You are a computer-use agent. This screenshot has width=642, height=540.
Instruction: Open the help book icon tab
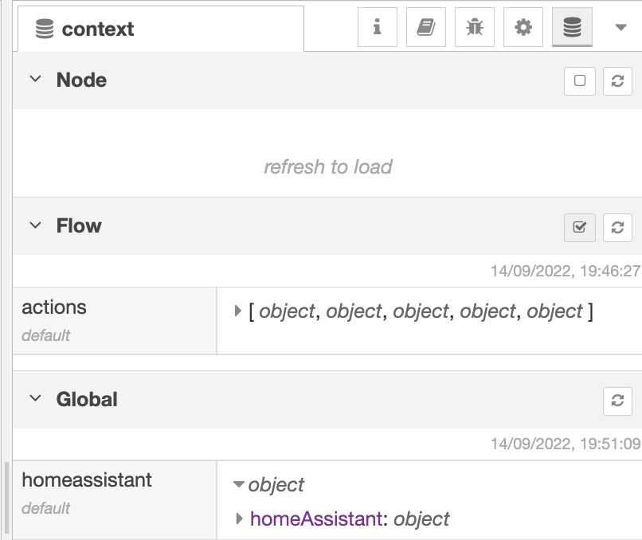tap(426, 28)
